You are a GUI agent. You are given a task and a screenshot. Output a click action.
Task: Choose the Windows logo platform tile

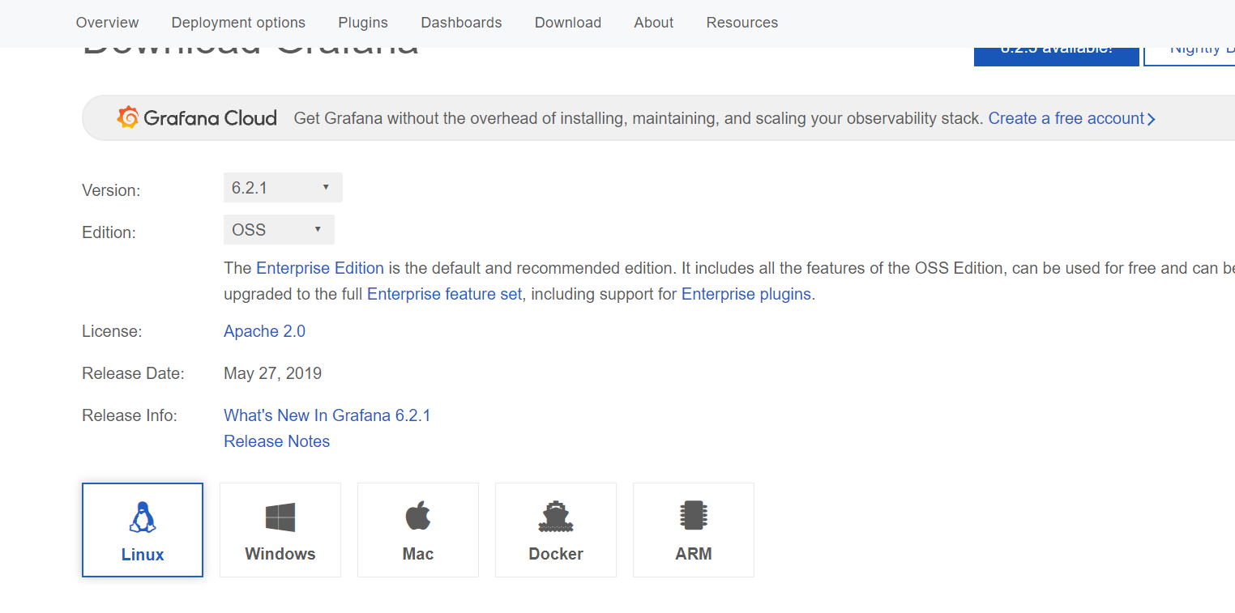(280, 530)
